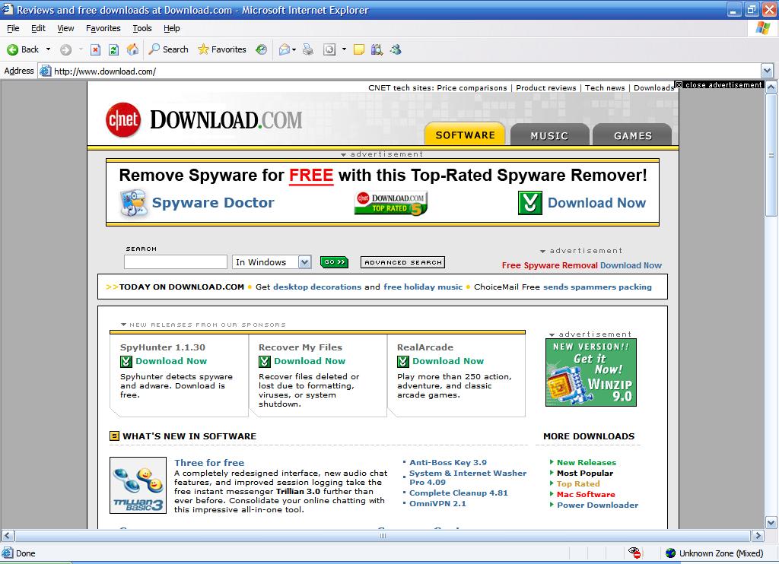Open the Mac Software link
The height and width of the screenshot is (564, 779).
[x=586, y=494]
